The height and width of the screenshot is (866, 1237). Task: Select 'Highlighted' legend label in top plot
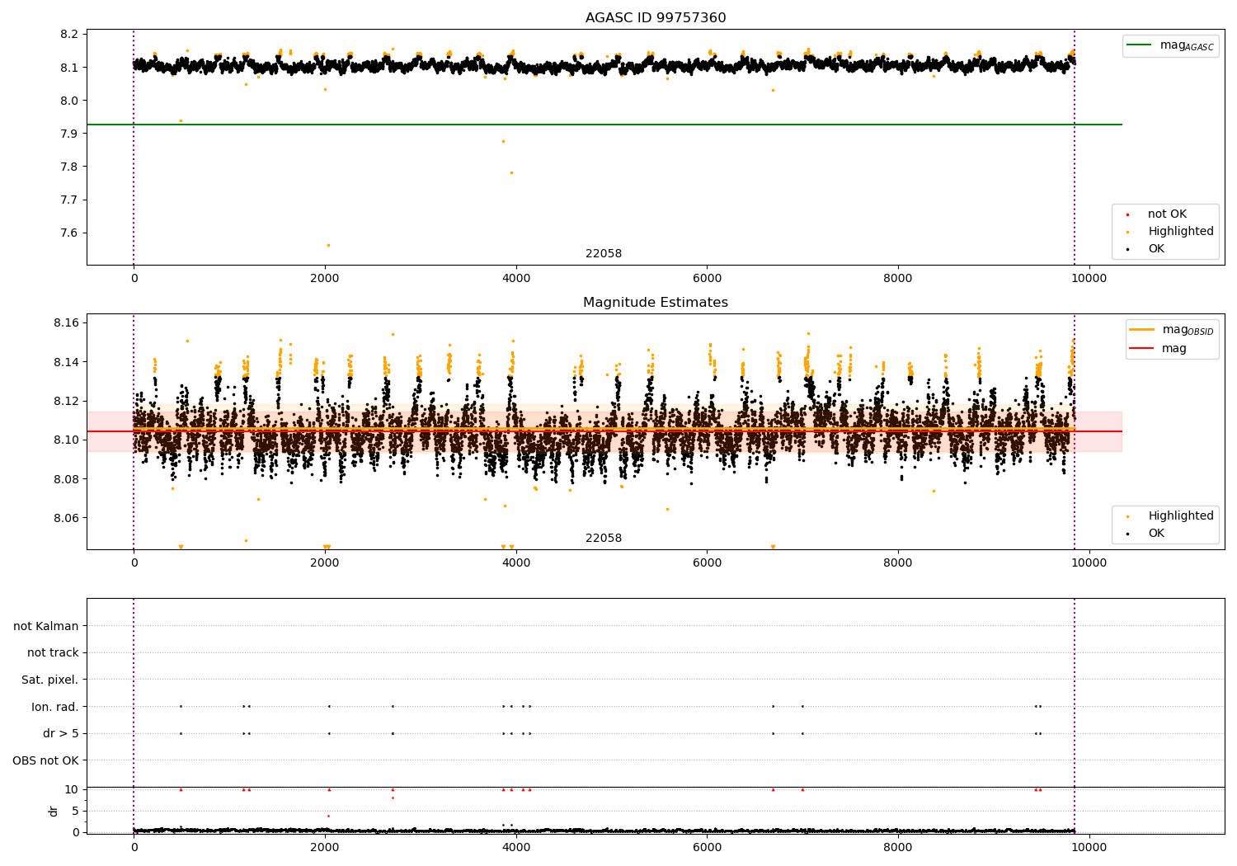pyautogui.click(x=1181, y=232)
